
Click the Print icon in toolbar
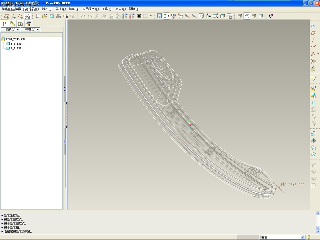[x=59, y=16]
